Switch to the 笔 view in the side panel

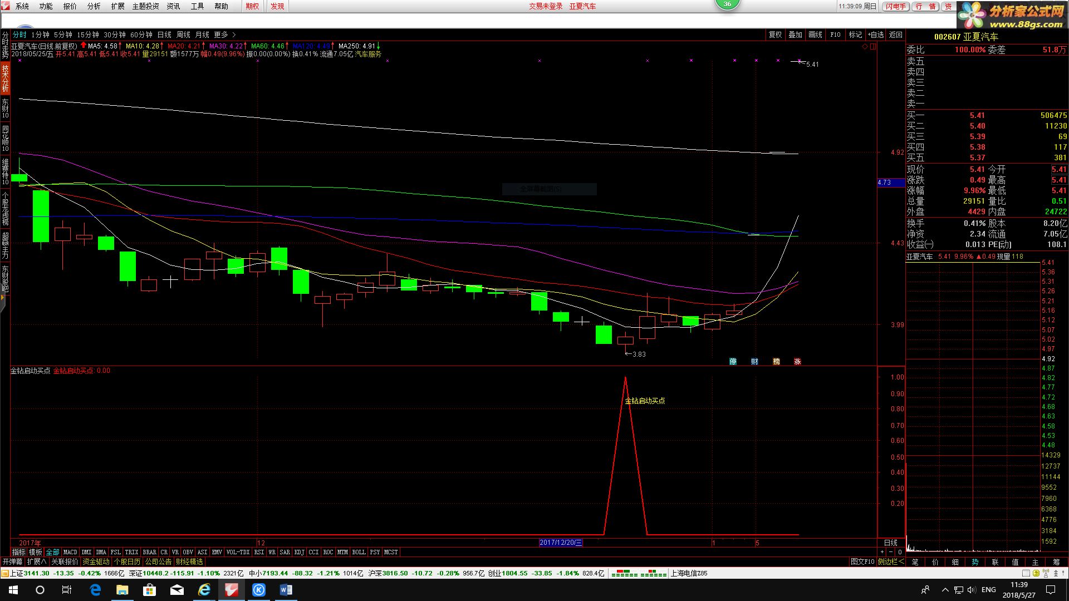(x=915, y=562)
